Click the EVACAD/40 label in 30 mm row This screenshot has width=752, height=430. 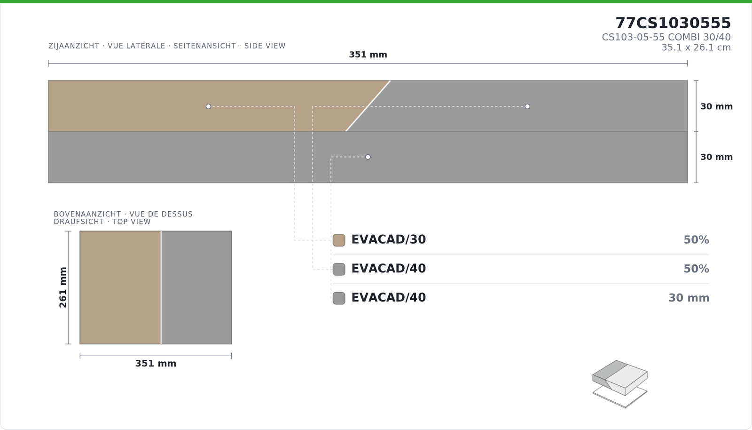389,298
